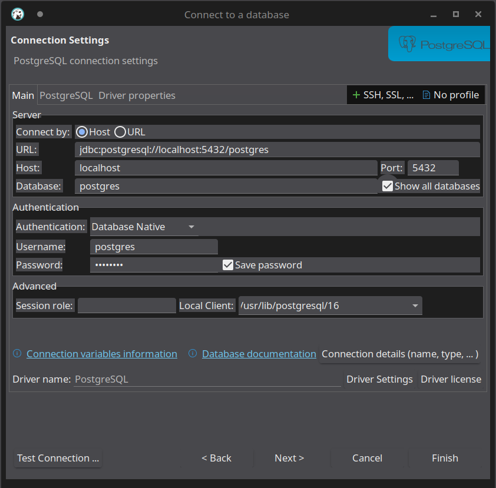This screenshot has width=496, height=488.
Task: Minimize the Connect to a database window
Action: [434, 15]
